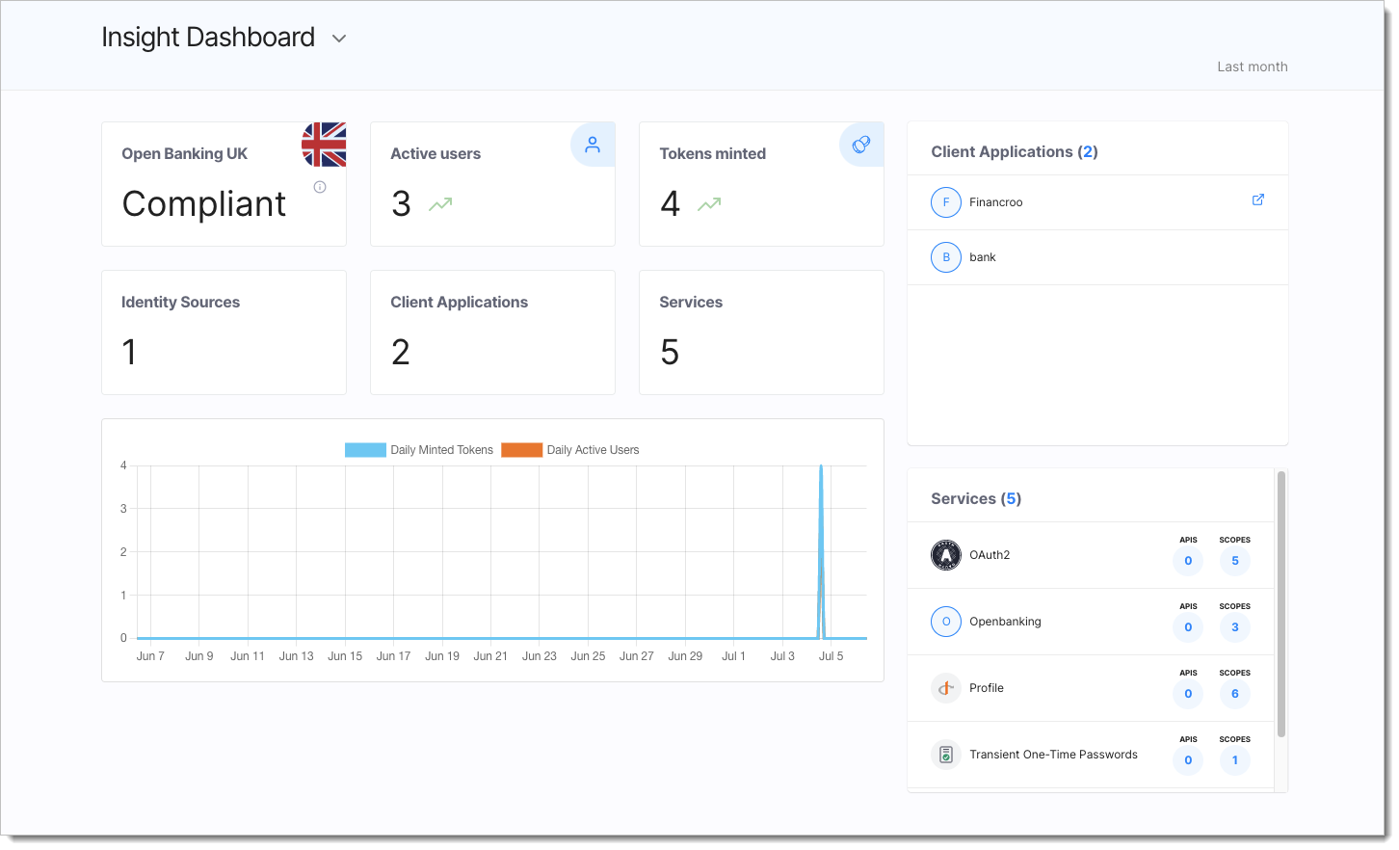Screen dimensions: 1399x850
Task: Click Transient One-Time Passwords icon
Action: click(x=946, y=755)
